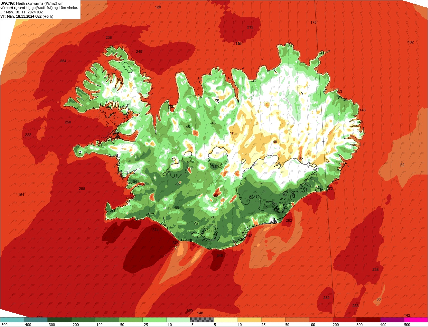This screenshot has height=327, width=428.
Task: Select the 250 value west of Snæfellsnes
Action: 68,122
